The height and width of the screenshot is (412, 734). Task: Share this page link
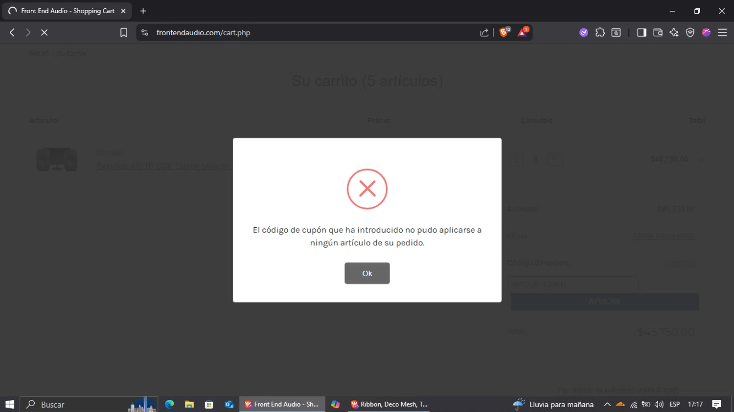pos(484,32)
